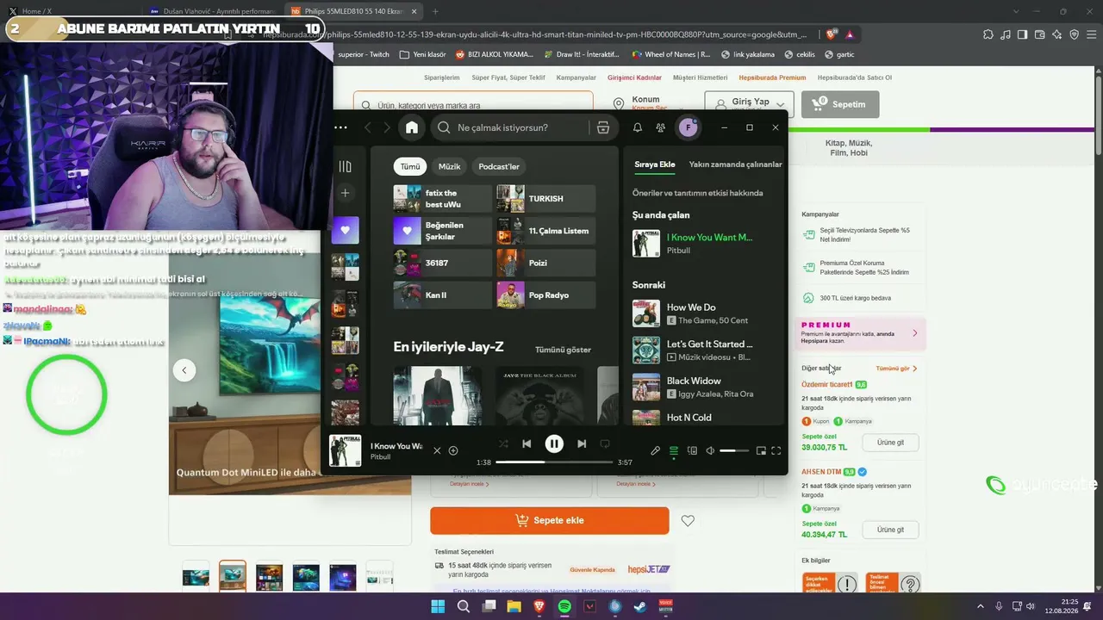Image resolution: width=1103 pixels, height=620 pixels.
Task: Go to previous track in Spotify
Action: (527, 444)
